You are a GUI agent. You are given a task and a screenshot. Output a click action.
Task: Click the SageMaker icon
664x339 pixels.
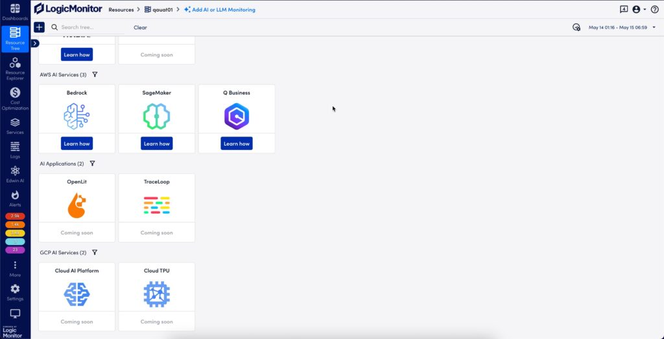[x=157, y=116]
